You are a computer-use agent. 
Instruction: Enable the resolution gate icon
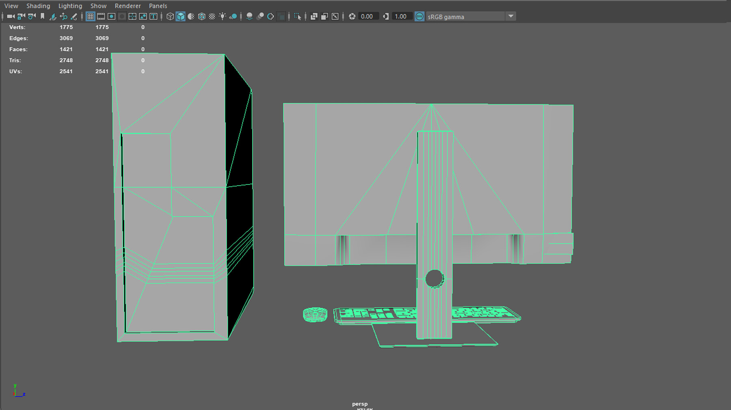click(111, 16)
